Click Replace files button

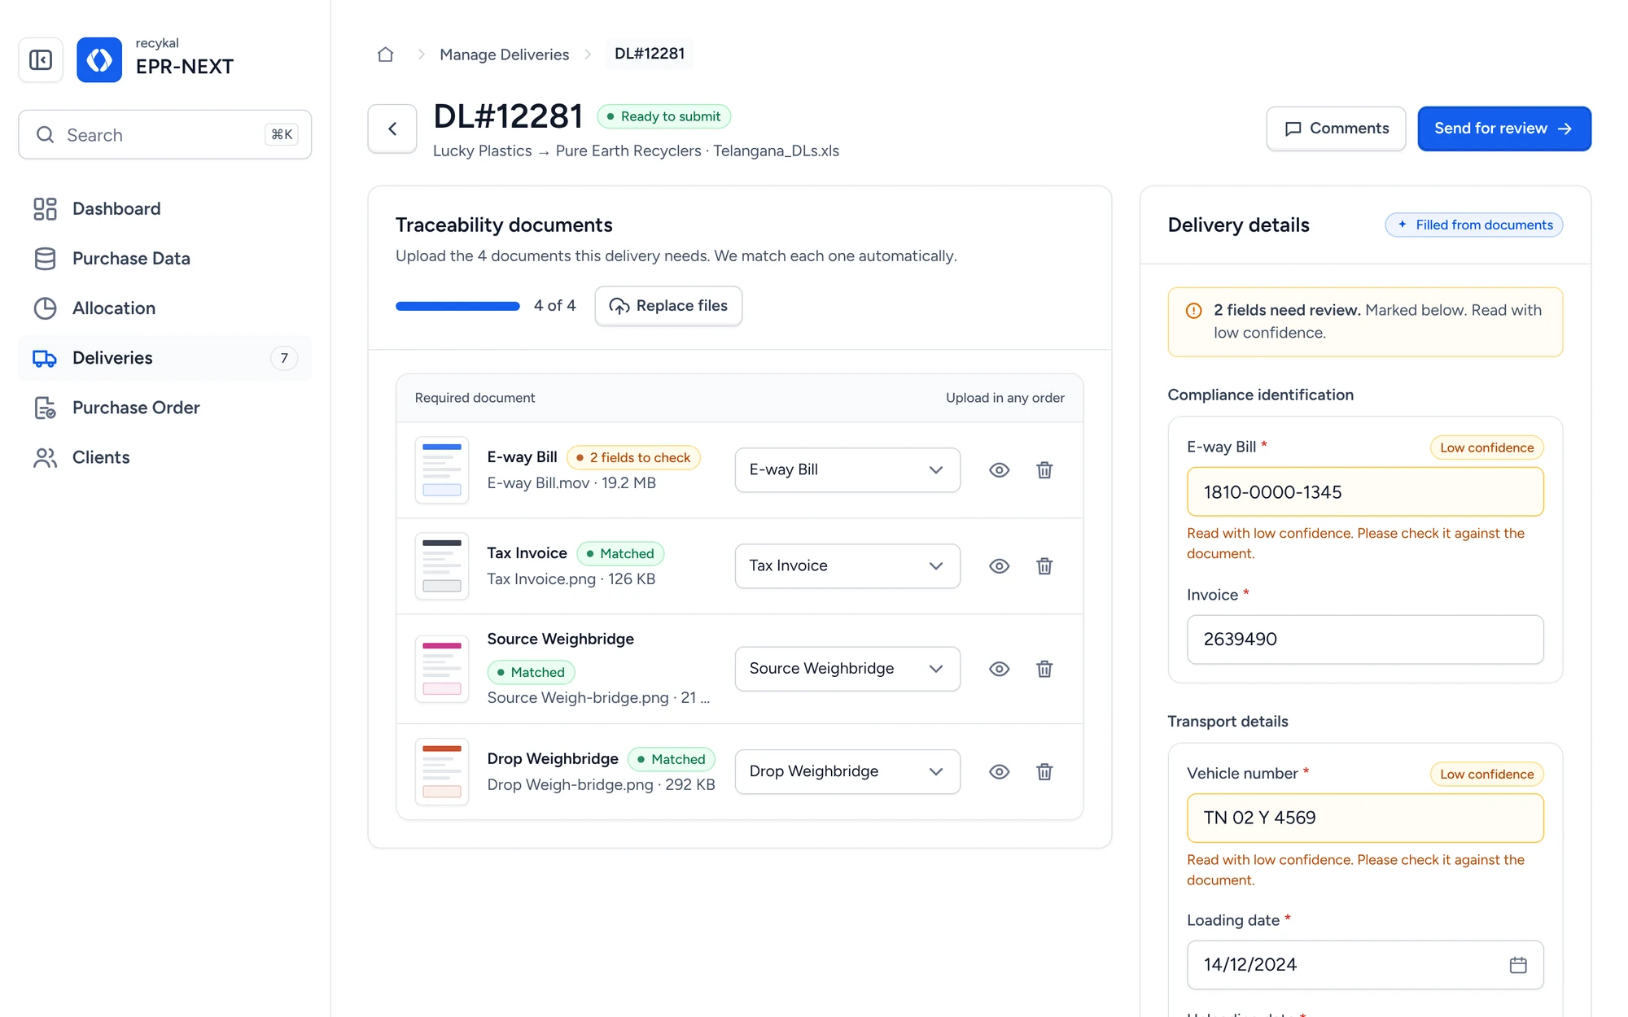pyautogui.click(x=668, y=306)
